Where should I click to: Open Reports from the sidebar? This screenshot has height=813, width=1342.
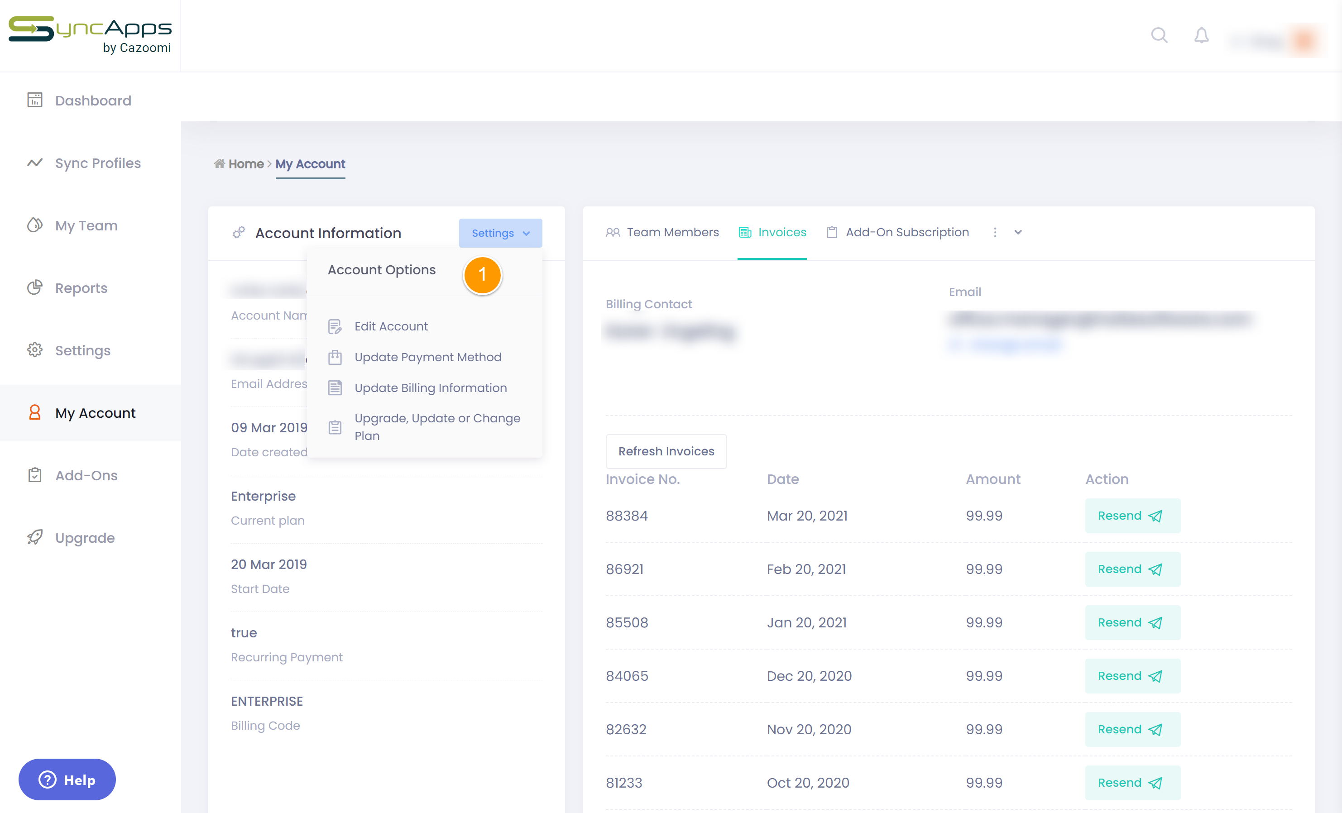click(81, 287)
